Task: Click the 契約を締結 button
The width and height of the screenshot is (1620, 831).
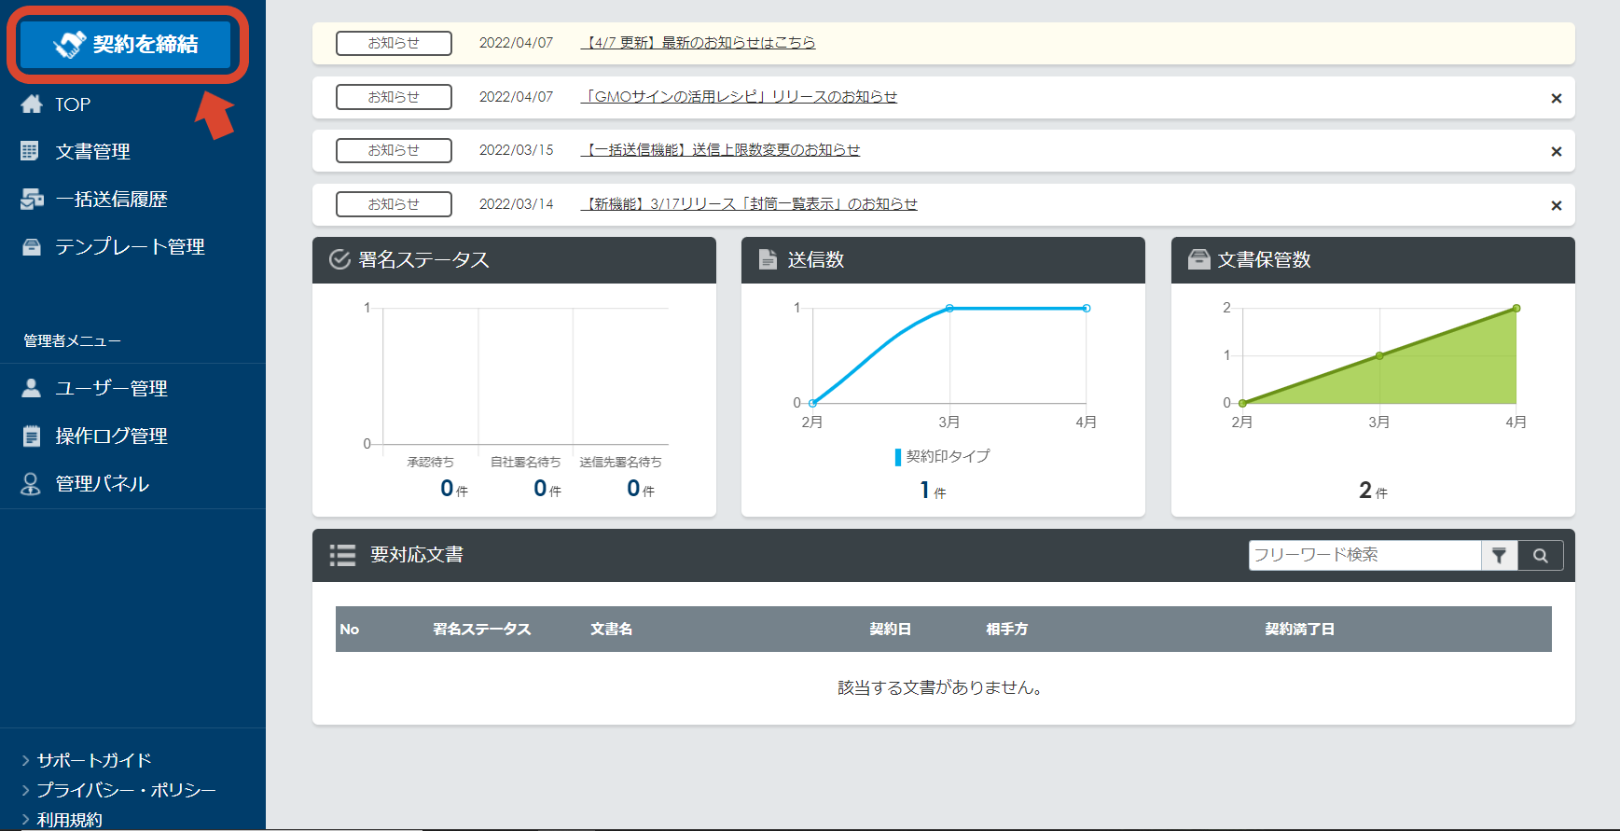Action: tap(127, 44)
